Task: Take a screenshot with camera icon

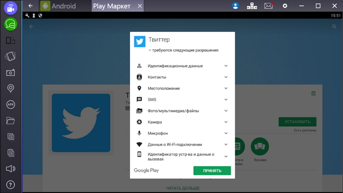Action: pyautogui.click(x=10, y=72)
